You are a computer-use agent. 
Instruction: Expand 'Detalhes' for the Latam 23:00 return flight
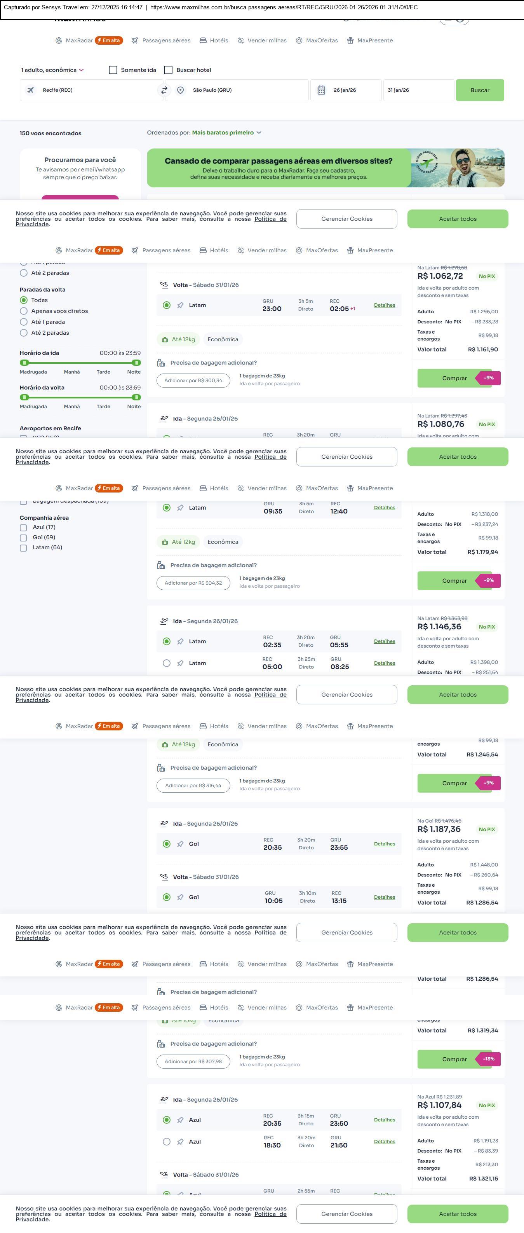[x=385, y=305]
